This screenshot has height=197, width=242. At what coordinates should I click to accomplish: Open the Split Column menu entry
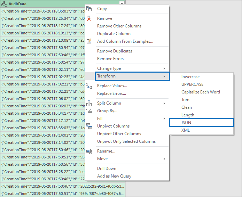(x=127, y=103)
